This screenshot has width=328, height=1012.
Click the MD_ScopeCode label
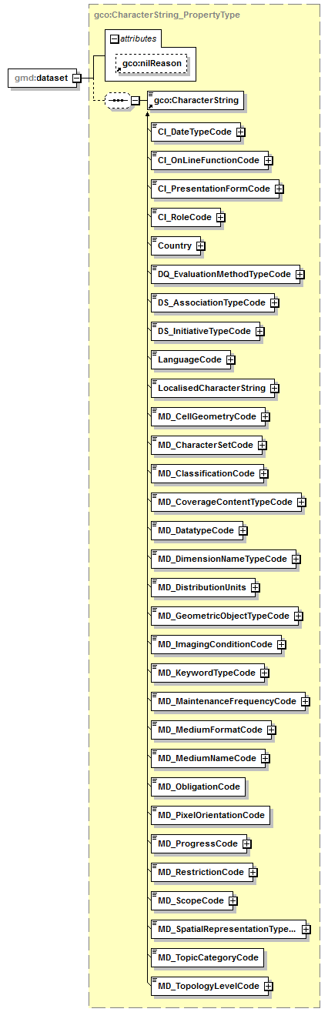pyautogui.click(x=190, y=900)
